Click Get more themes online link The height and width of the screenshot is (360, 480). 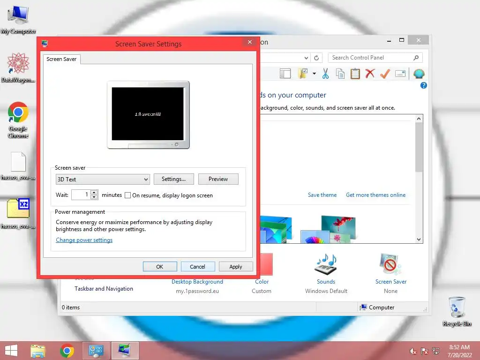click(x=375, y=195)
